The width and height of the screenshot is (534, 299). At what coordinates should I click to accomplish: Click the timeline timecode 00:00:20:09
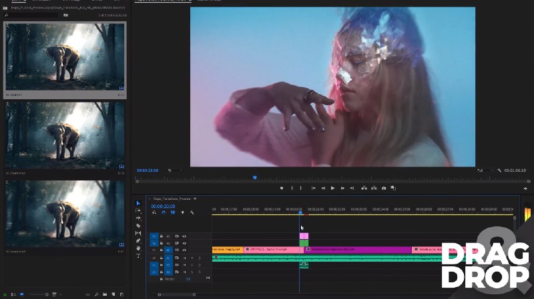pyautogui.click(x=163, y=206)
